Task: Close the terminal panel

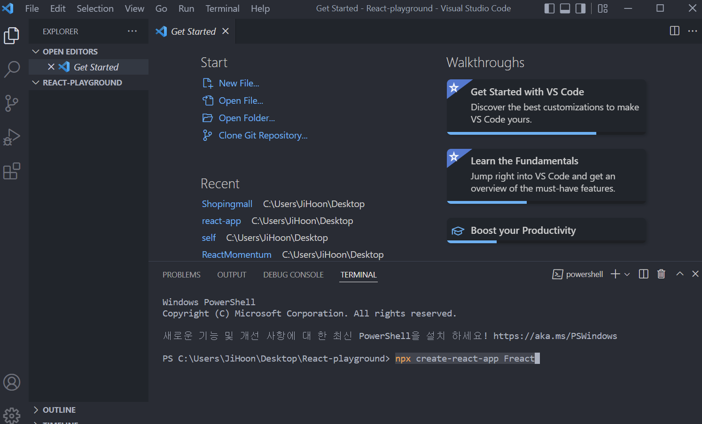Action: coord(695,274)
